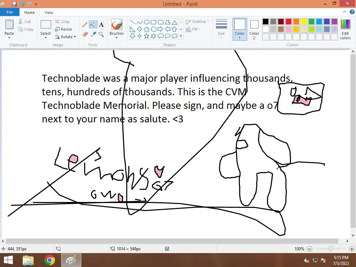Select the Color picker eyedropper tool
The height and width of the screenshot is (267, 356).
pyautogui.click(x=93, y=34)
